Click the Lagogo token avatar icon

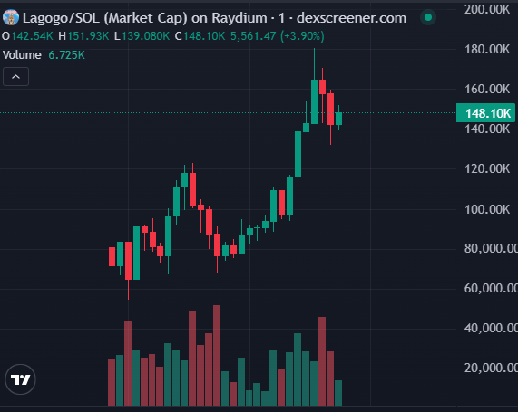11,18
